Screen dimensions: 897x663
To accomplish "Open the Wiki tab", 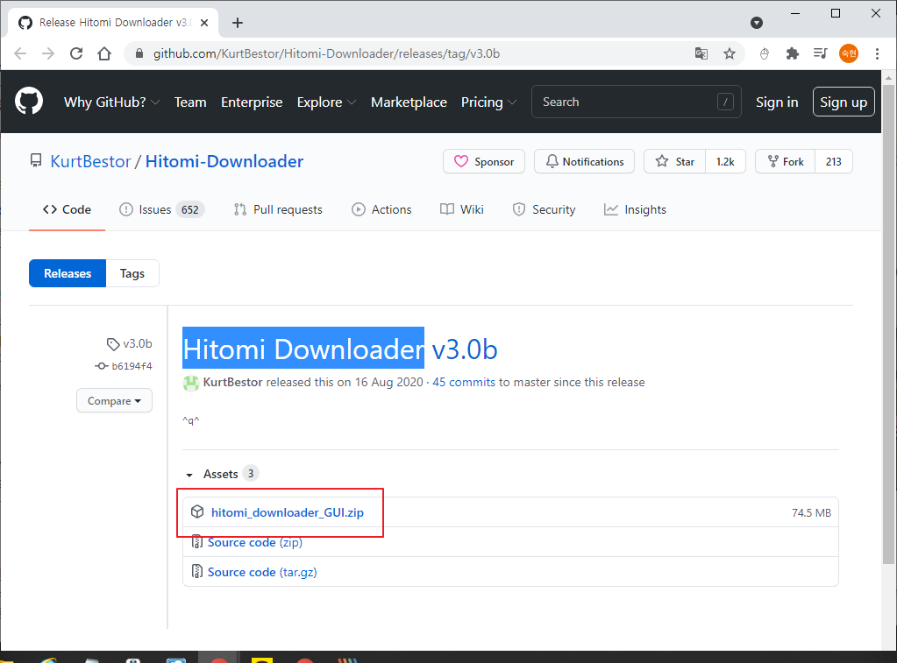I will (462, 209).
